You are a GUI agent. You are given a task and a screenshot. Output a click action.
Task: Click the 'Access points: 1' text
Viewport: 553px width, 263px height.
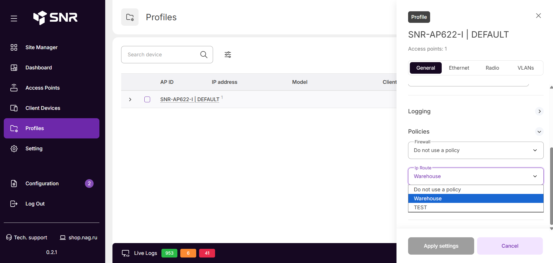pos(428,49)
